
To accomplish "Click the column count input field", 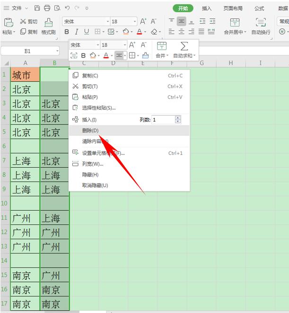I will (163, 120).
